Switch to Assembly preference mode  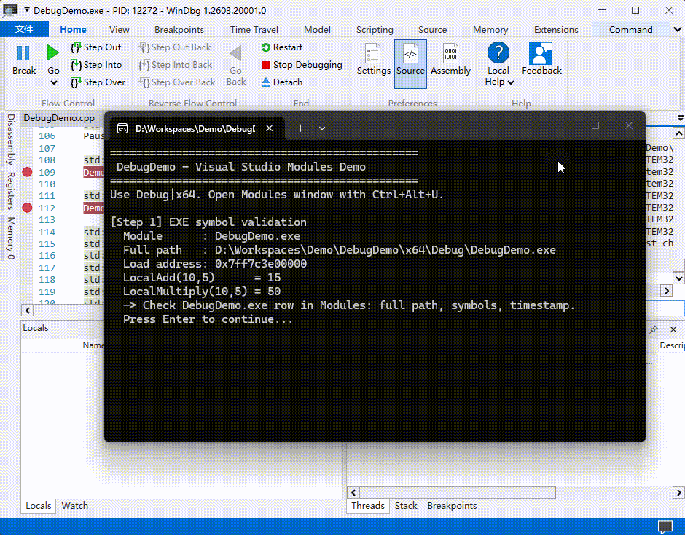[x=450, y=60]
